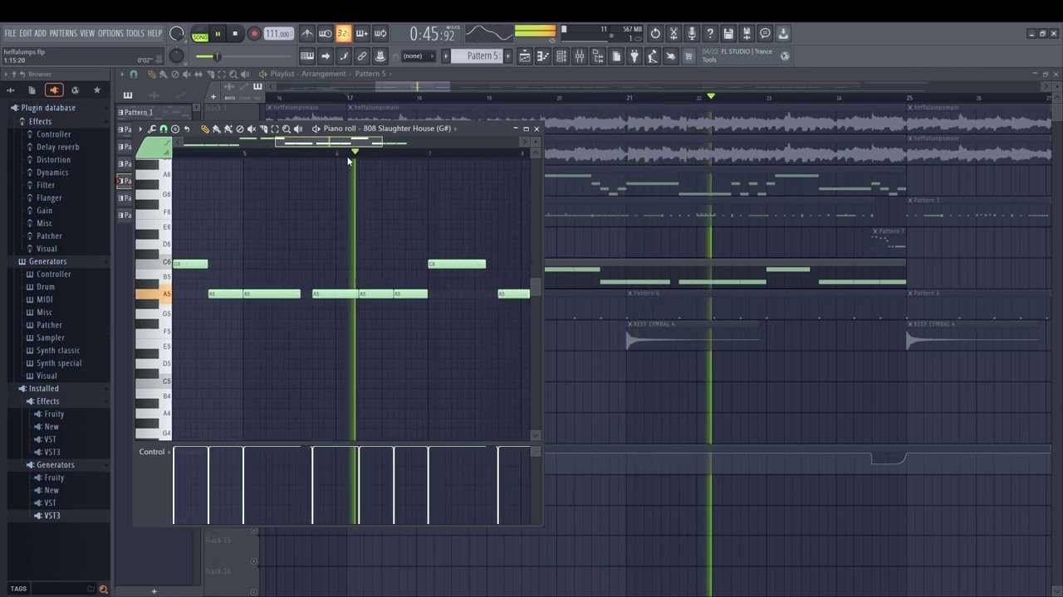
Task: Click the browser search magnifier icon
Action: (x=104, y=590)
